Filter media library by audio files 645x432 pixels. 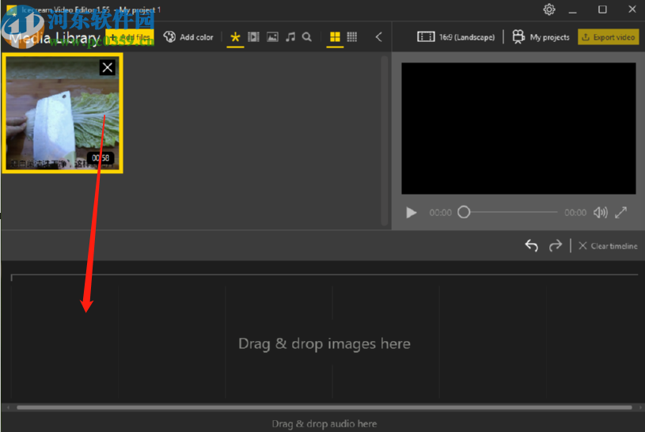tap(290, 37)
